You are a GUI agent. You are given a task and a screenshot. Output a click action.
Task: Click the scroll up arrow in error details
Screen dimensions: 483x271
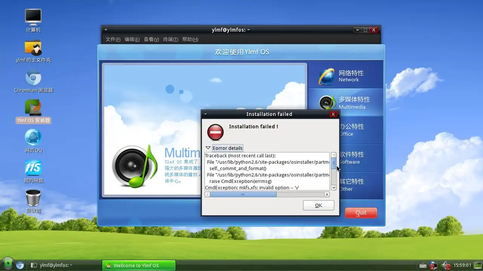click(x=334, y=155)
